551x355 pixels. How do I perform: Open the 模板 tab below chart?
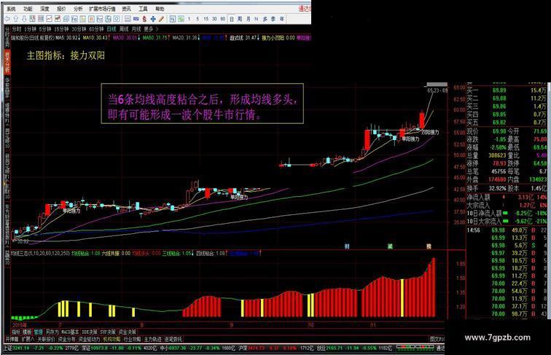[27, 332]
